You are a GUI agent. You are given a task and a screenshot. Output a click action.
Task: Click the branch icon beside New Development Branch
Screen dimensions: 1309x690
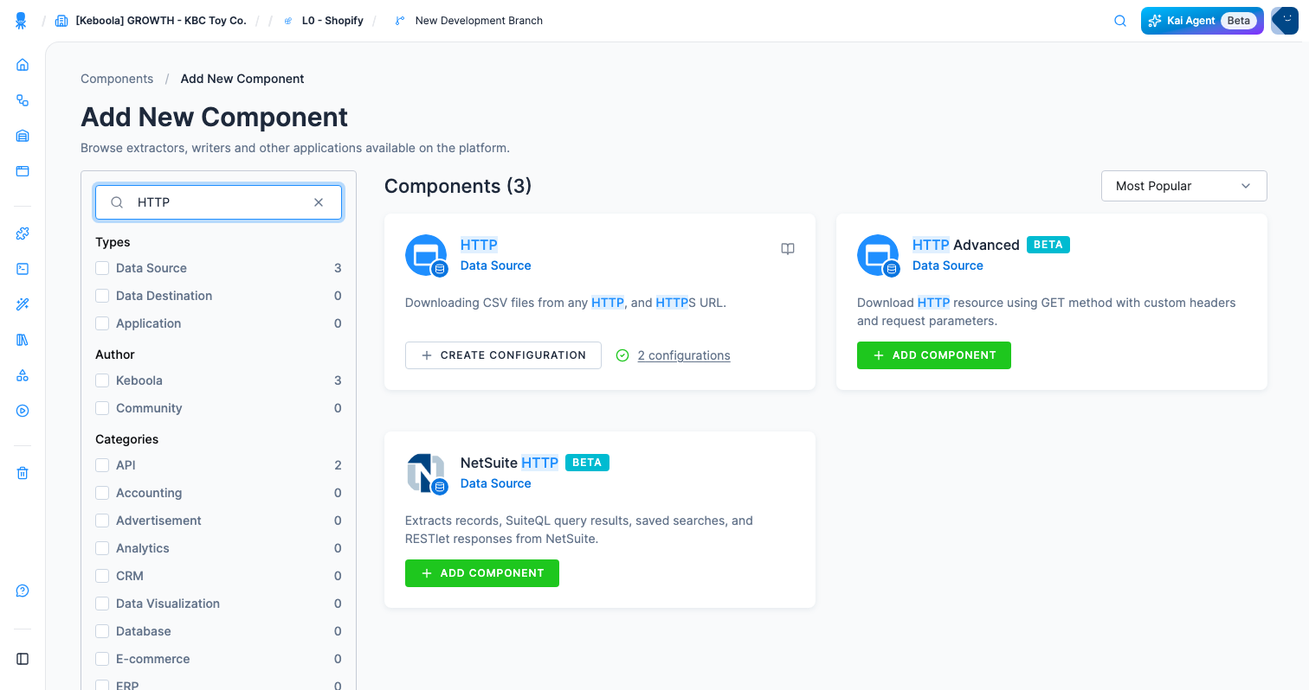(x=400, y=21)
